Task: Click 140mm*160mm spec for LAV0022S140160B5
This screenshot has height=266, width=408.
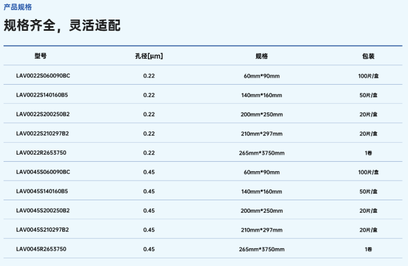Action: point(262,95)
